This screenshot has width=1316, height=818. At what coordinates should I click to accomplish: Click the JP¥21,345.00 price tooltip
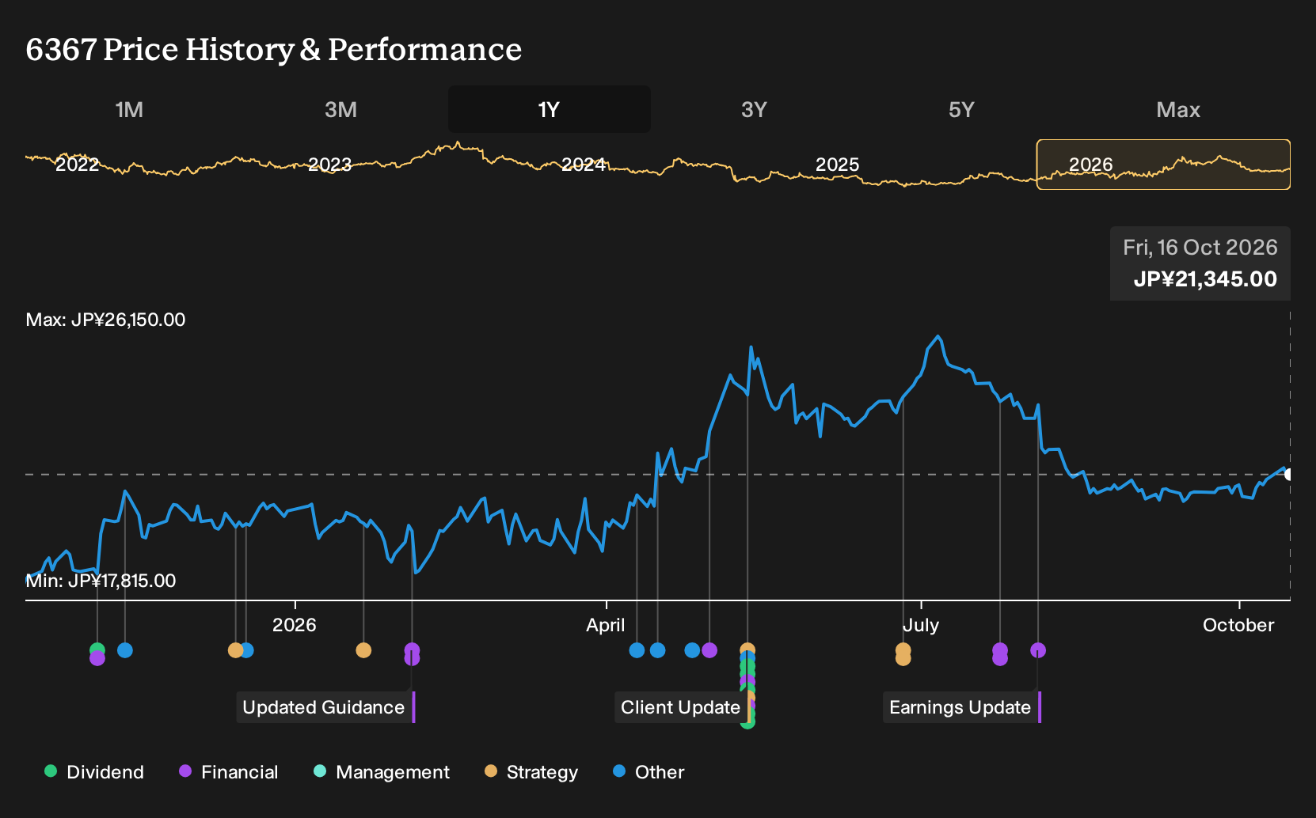click(1205, 279)
